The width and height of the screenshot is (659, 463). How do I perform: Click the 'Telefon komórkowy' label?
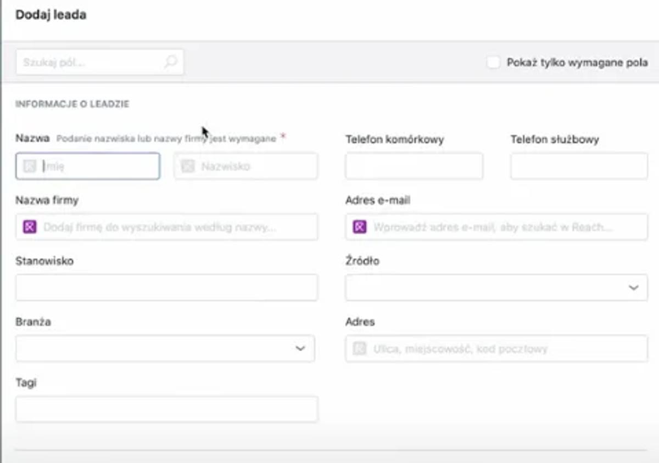point(394,139)
